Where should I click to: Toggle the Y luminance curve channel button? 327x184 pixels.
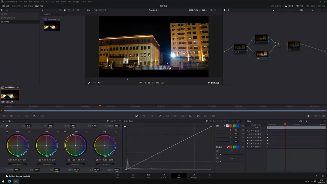click(227, 126)
